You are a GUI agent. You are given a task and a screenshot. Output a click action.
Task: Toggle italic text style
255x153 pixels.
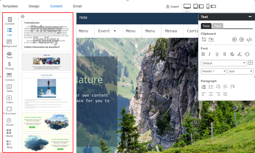(x=210, y=54)
